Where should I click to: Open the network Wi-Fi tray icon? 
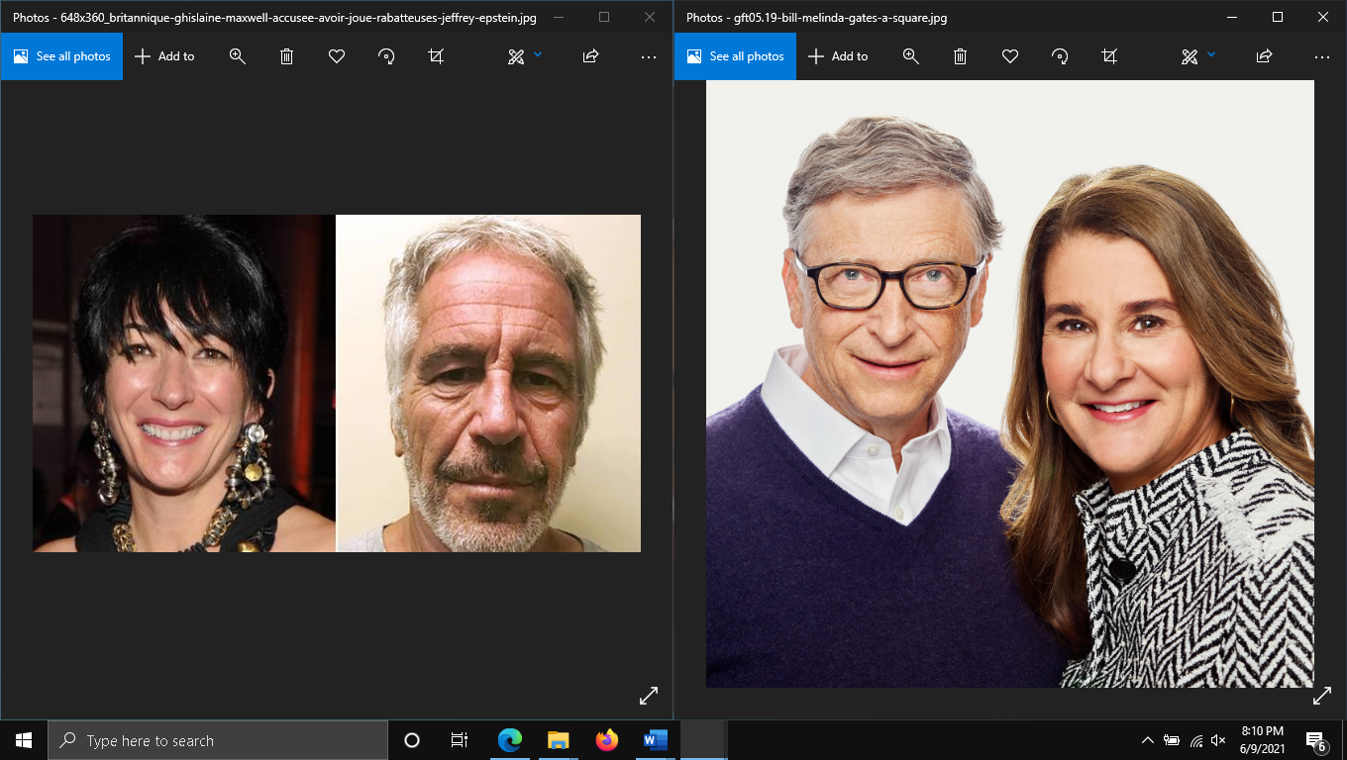(x=1196, y=740)
